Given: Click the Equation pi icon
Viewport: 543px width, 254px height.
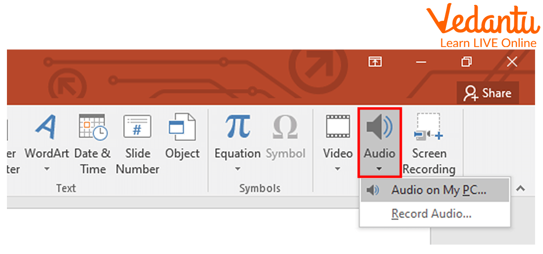Looking at the screenshot, I should pos(237,127).
